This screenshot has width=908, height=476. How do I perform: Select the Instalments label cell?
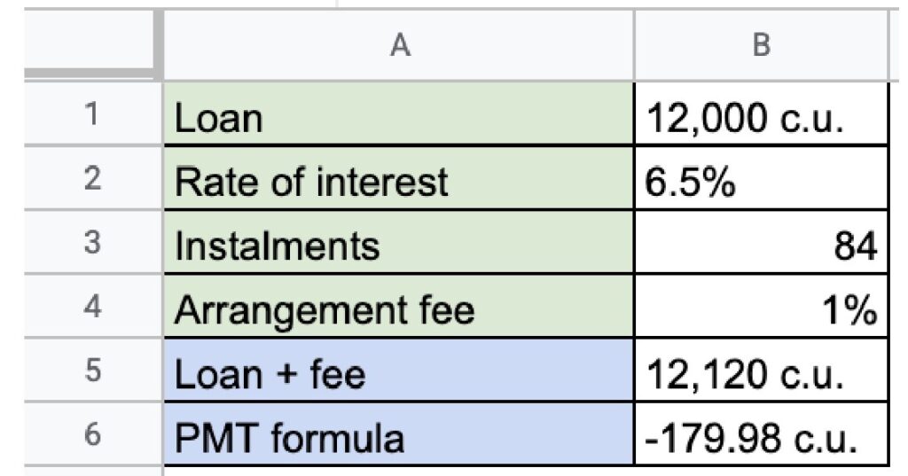(398, 246)
